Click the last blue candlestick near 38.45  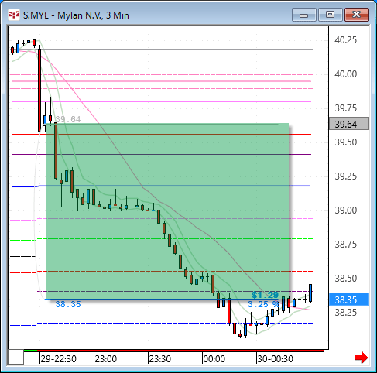point(310,293)
